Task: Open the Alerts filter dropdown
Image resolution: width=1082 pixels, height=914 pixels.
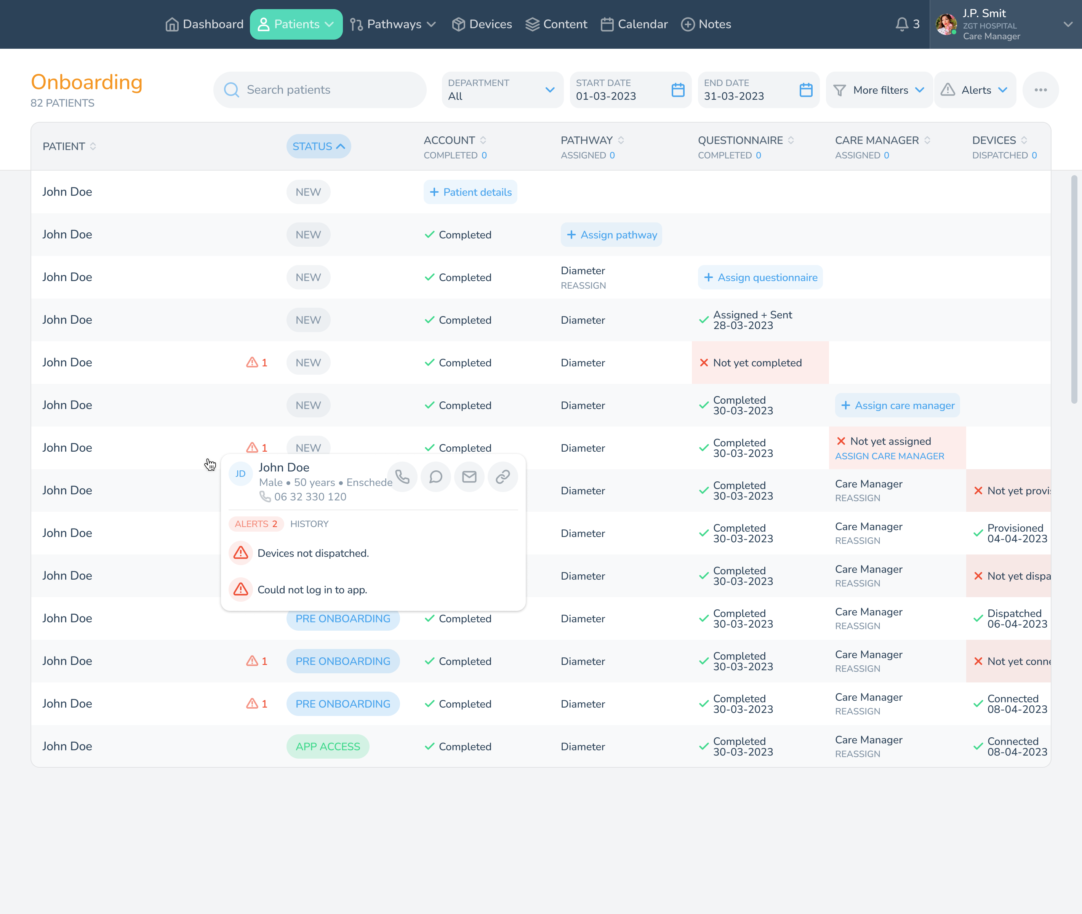Action: pos(975,90)
